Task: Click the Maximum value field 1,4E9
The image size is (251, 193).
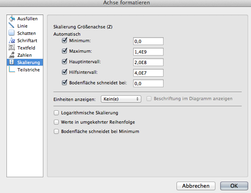Action: click(148, 51)
